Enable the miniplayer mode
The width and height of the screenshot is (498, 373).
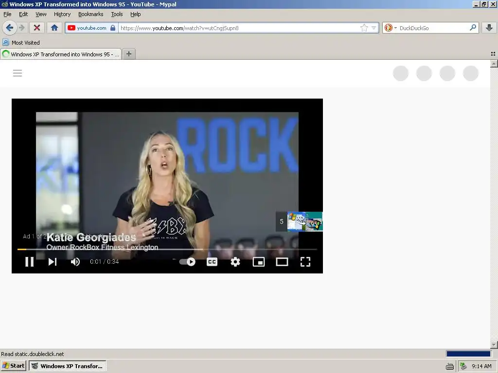(259, 262)
